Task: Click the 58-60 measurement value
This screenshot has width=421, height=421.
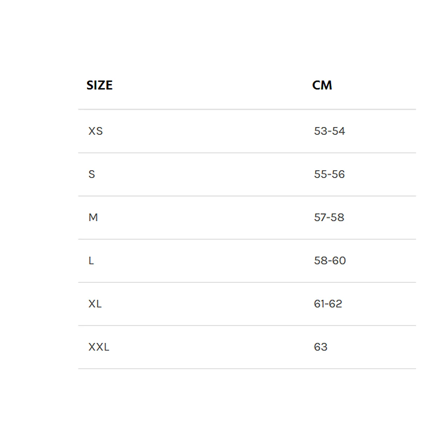Action: (330, 260)
